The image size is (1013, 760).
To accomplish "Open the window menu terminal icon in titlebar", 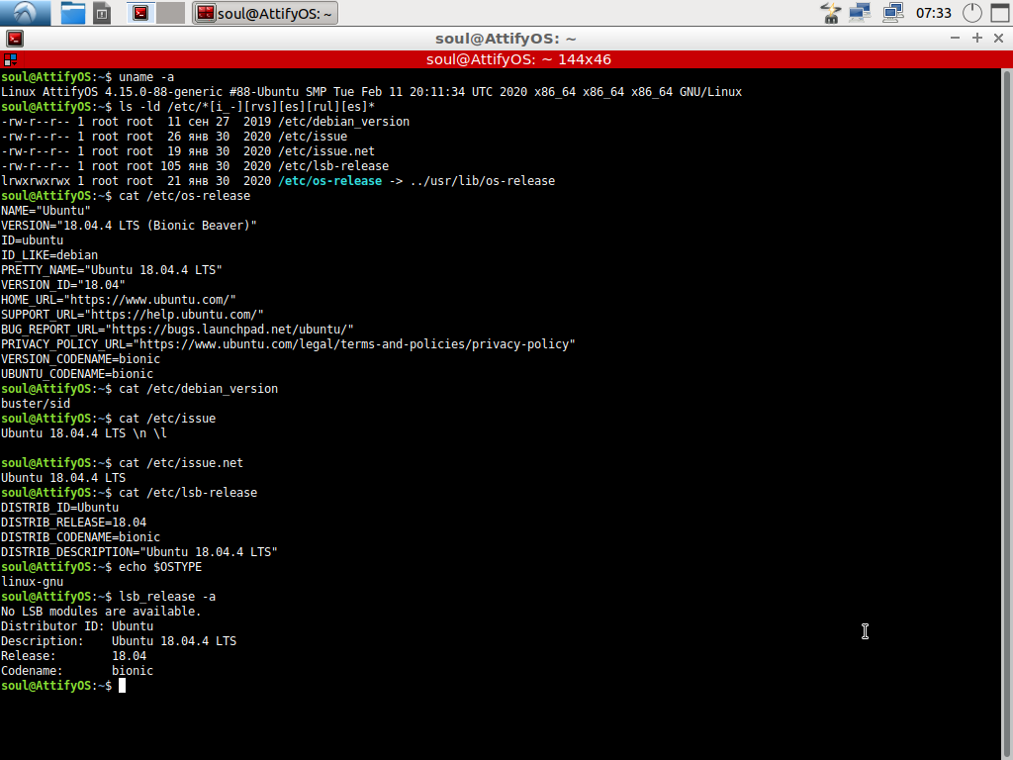I will 14,39.
